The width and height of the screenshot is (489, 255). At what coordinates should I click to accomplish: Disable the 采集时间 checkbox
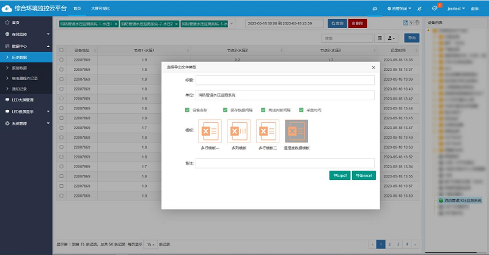(301, 110)
